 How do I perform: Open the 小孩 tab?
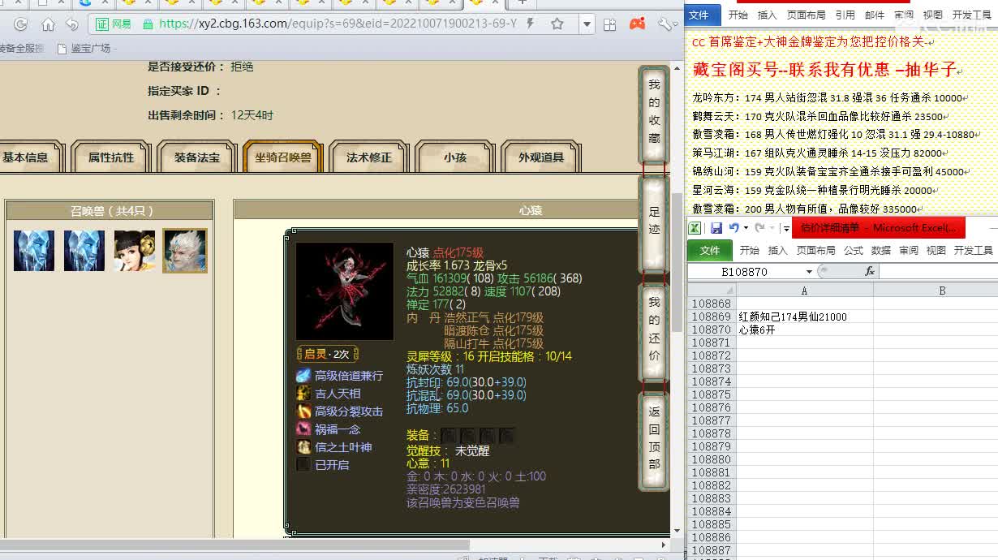[455, 157]
